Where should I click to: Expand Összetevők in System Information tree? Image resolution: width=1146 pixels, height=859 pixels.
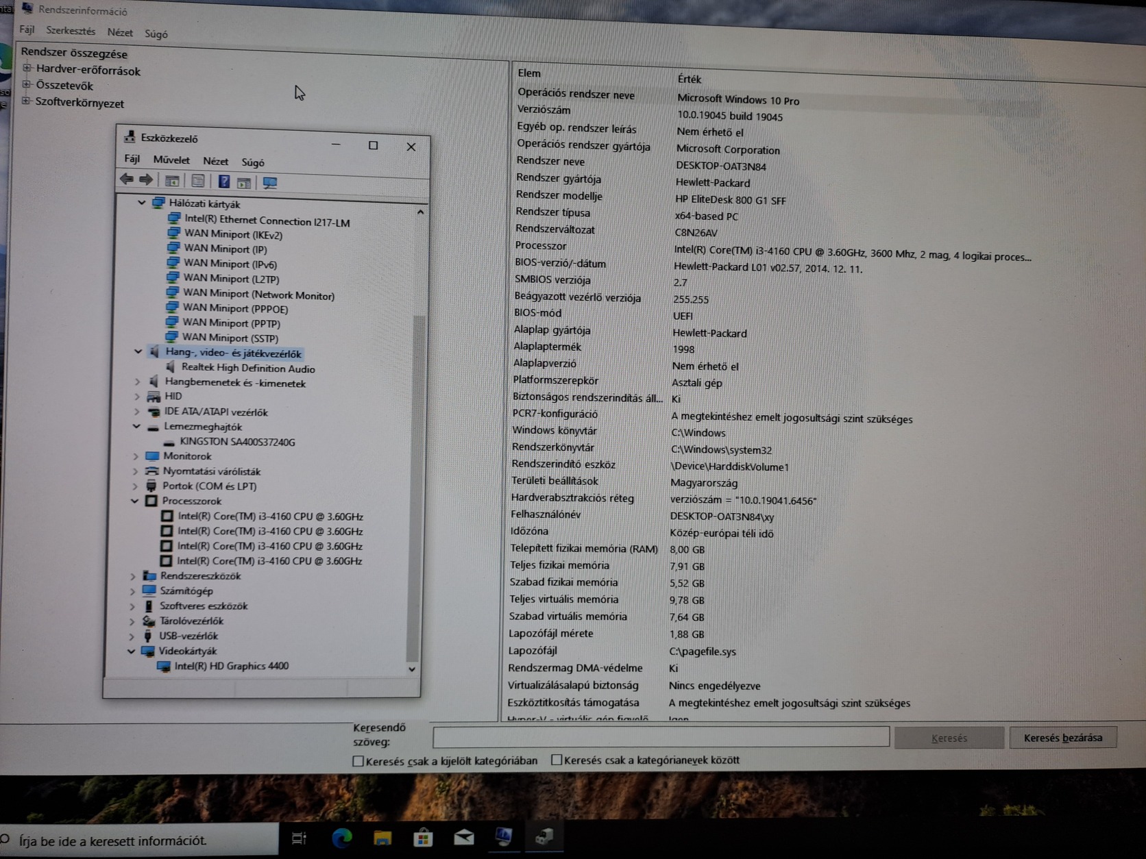[x=27, y=84]
